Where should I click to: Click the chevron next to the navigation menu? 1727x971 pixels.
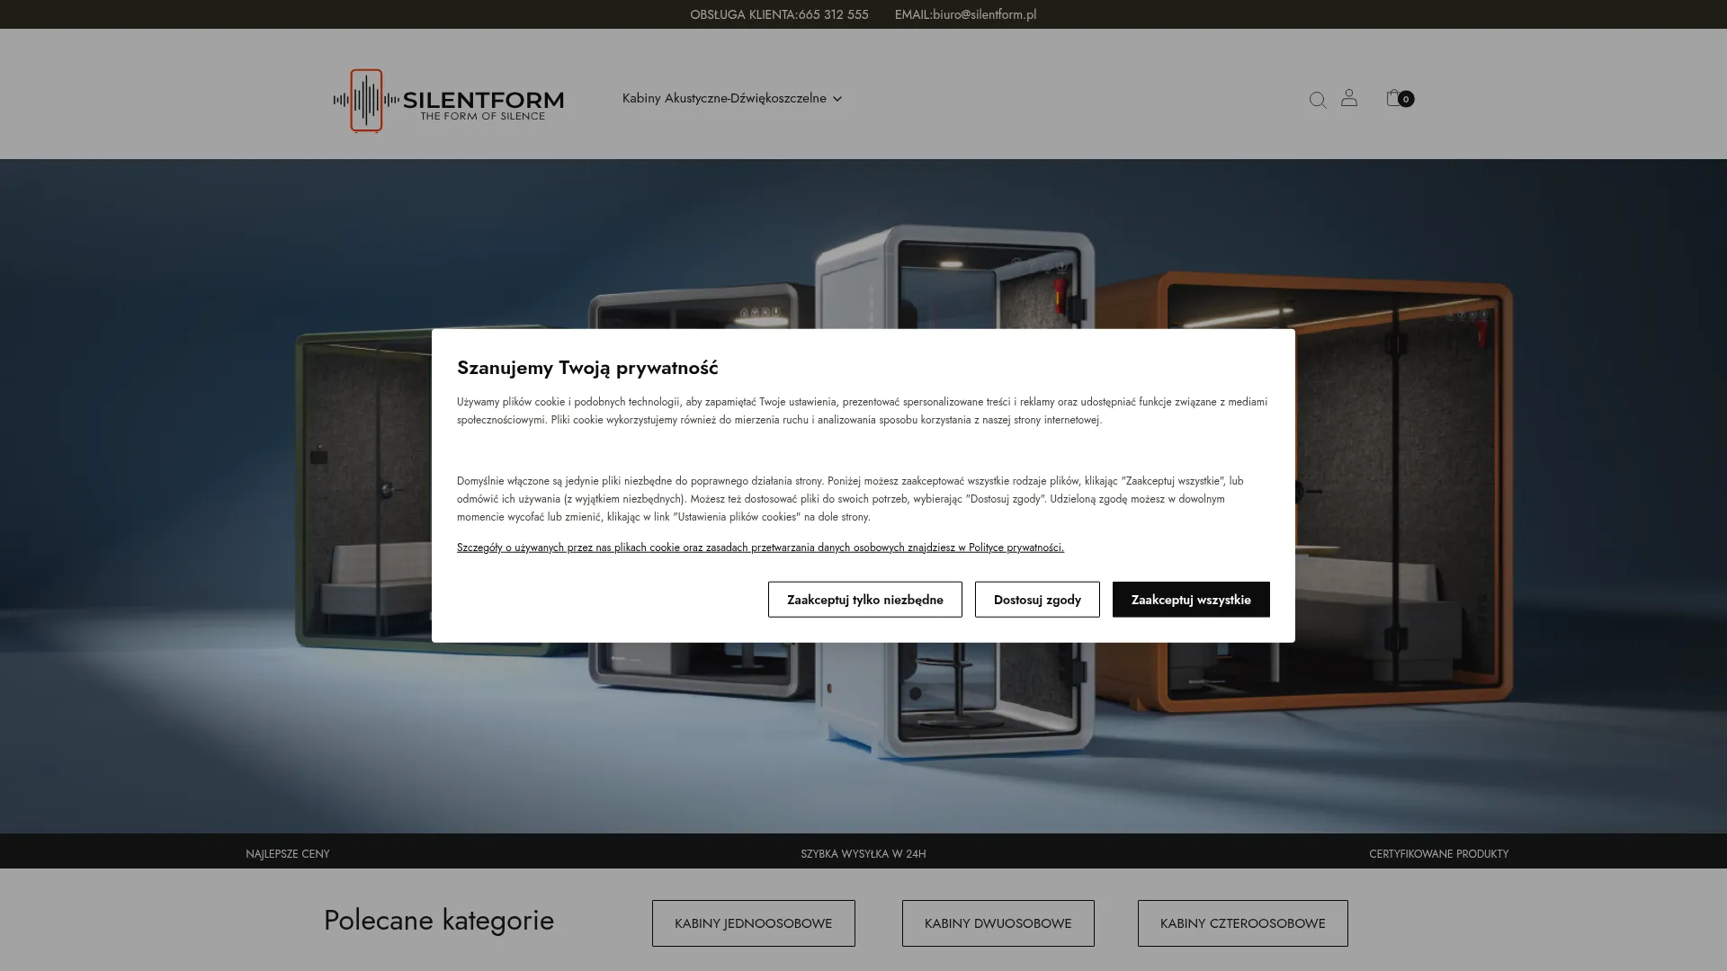(837, 100)
